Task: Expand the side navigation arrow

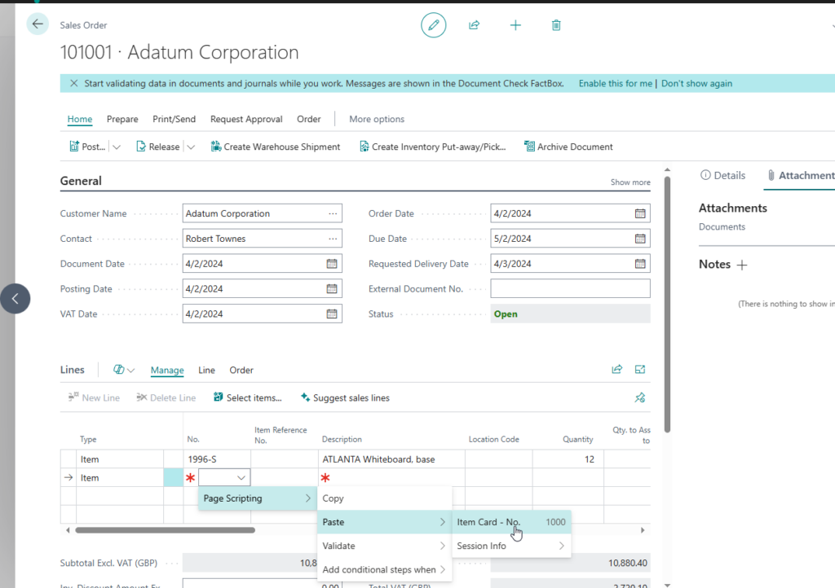Action: 15,298
